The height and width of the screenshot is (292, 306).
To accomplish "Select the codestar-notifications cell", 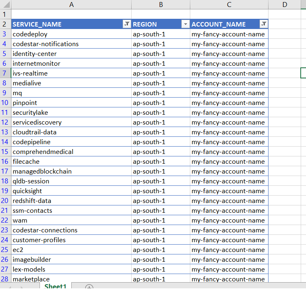I will point(71,44).
